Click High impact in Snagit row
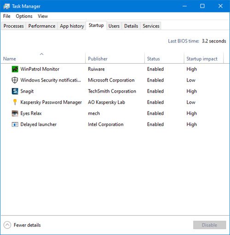 point(191,91)
